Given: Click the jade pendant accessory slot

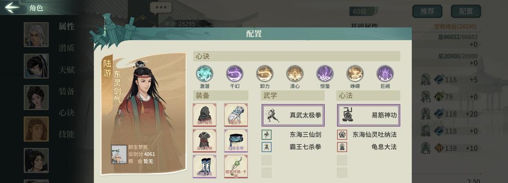Looking at the screenshot, I should 236,166.
